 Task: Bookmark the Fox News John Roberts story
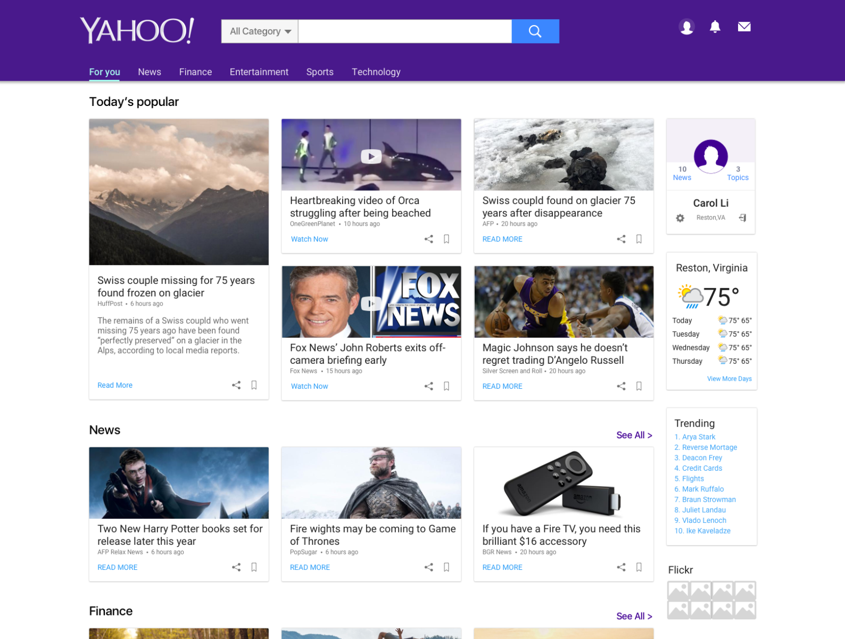click(x=446, y=386)
